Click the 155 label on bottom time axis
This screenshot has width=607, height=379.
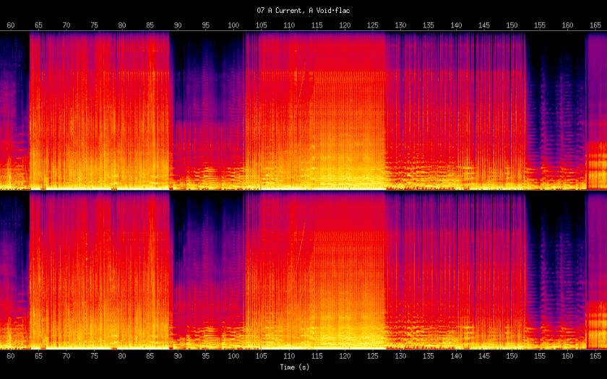click(x=540, y=357)
